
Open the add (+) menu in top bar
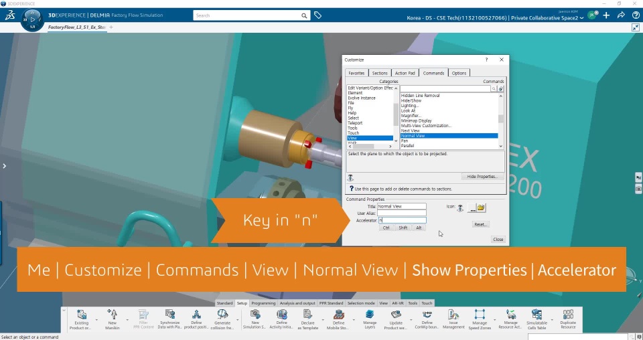click(x=606, y=15)
